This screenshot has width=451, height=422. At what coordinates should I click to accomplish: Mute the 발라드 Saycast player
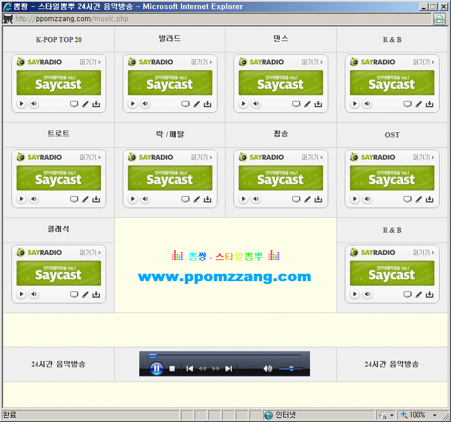point(146,104)
